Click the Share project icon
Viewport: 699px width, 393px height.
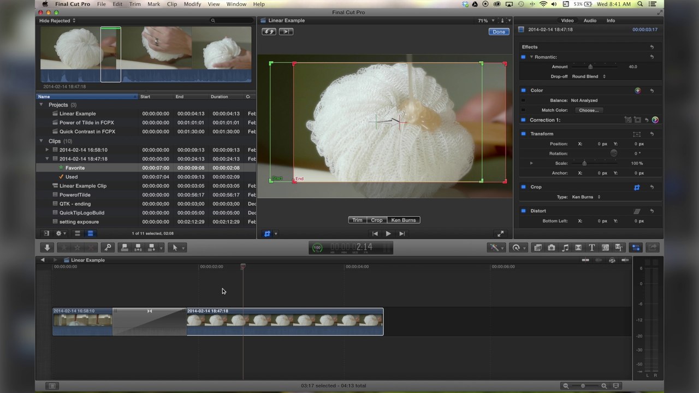pos(653,248)
